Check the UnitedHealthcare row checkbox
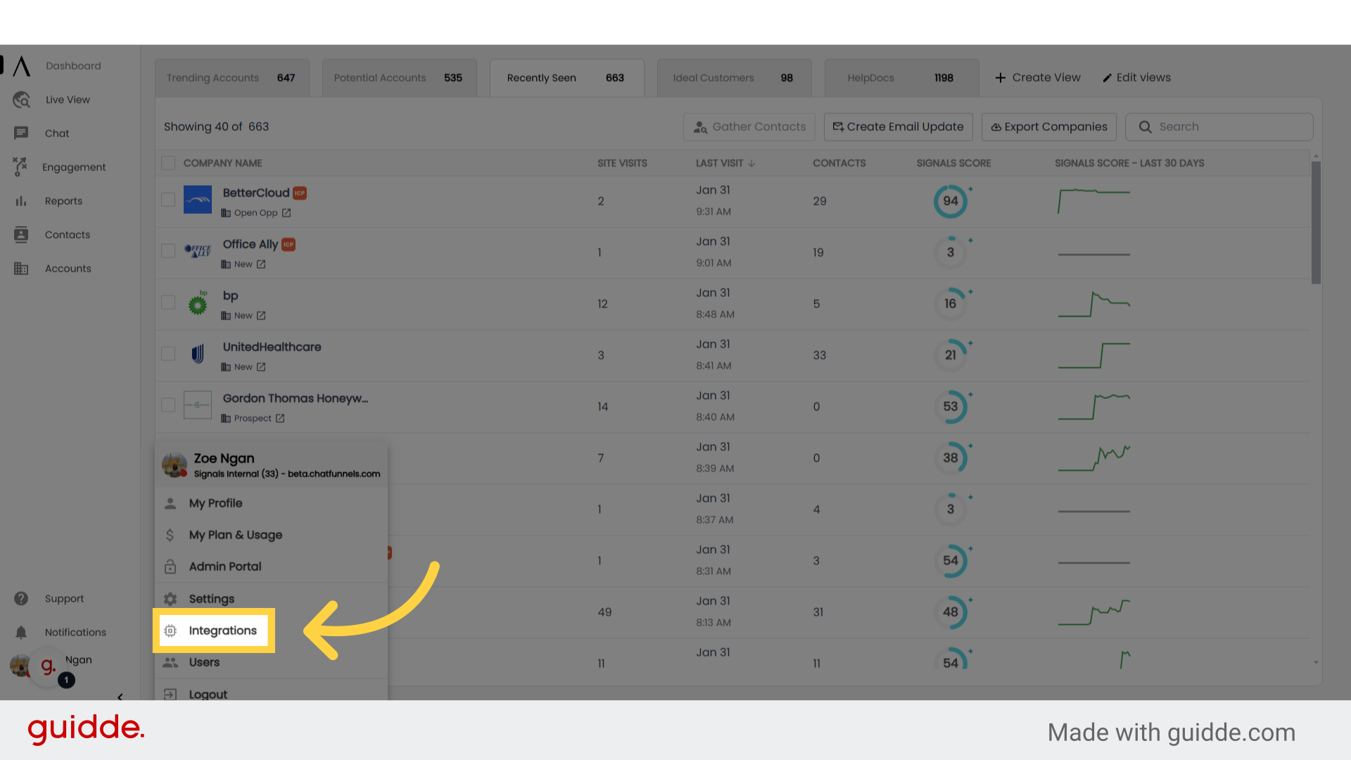 [168, 354]
